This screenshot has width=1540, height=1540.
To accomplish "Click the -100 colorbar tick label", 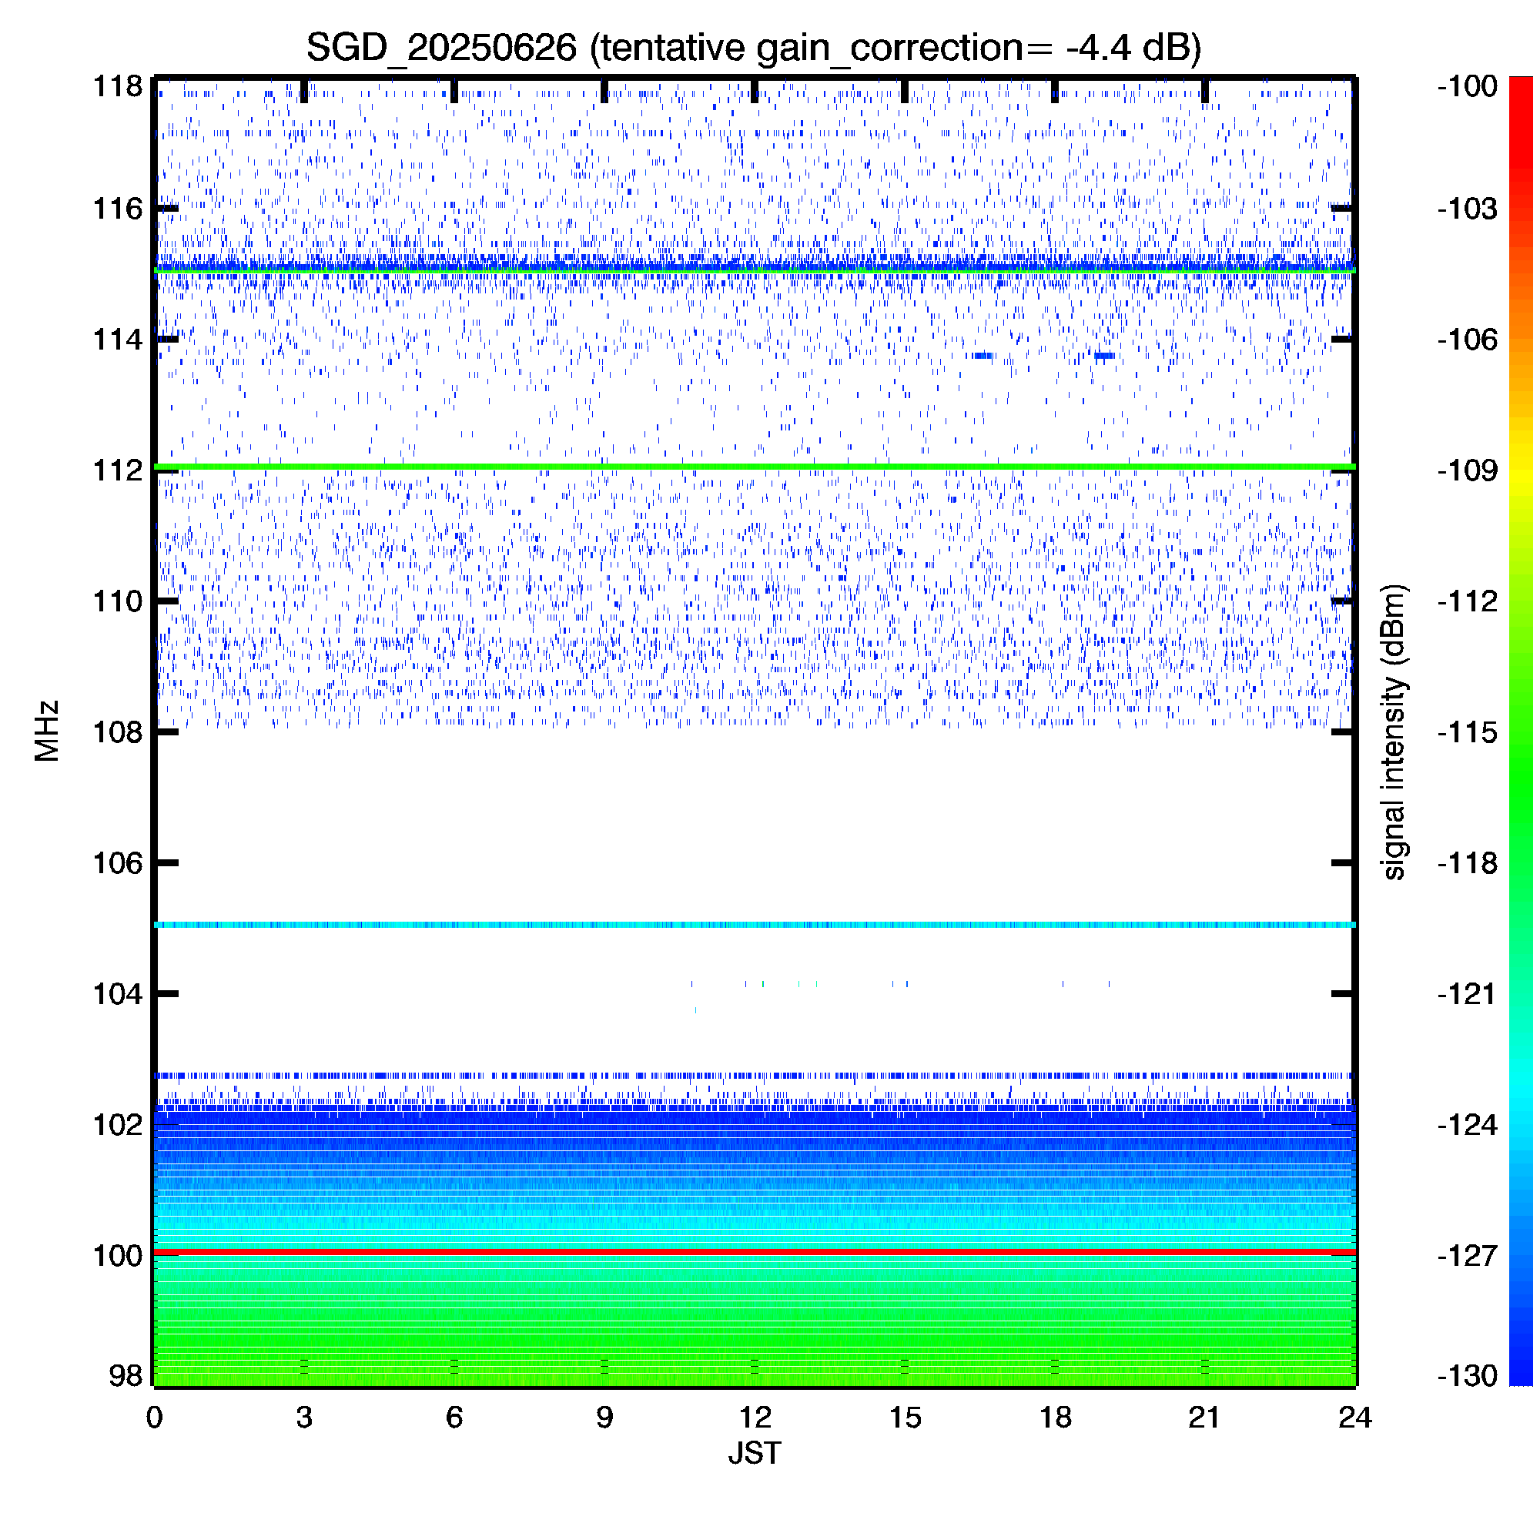I will tap(1468, 86).
